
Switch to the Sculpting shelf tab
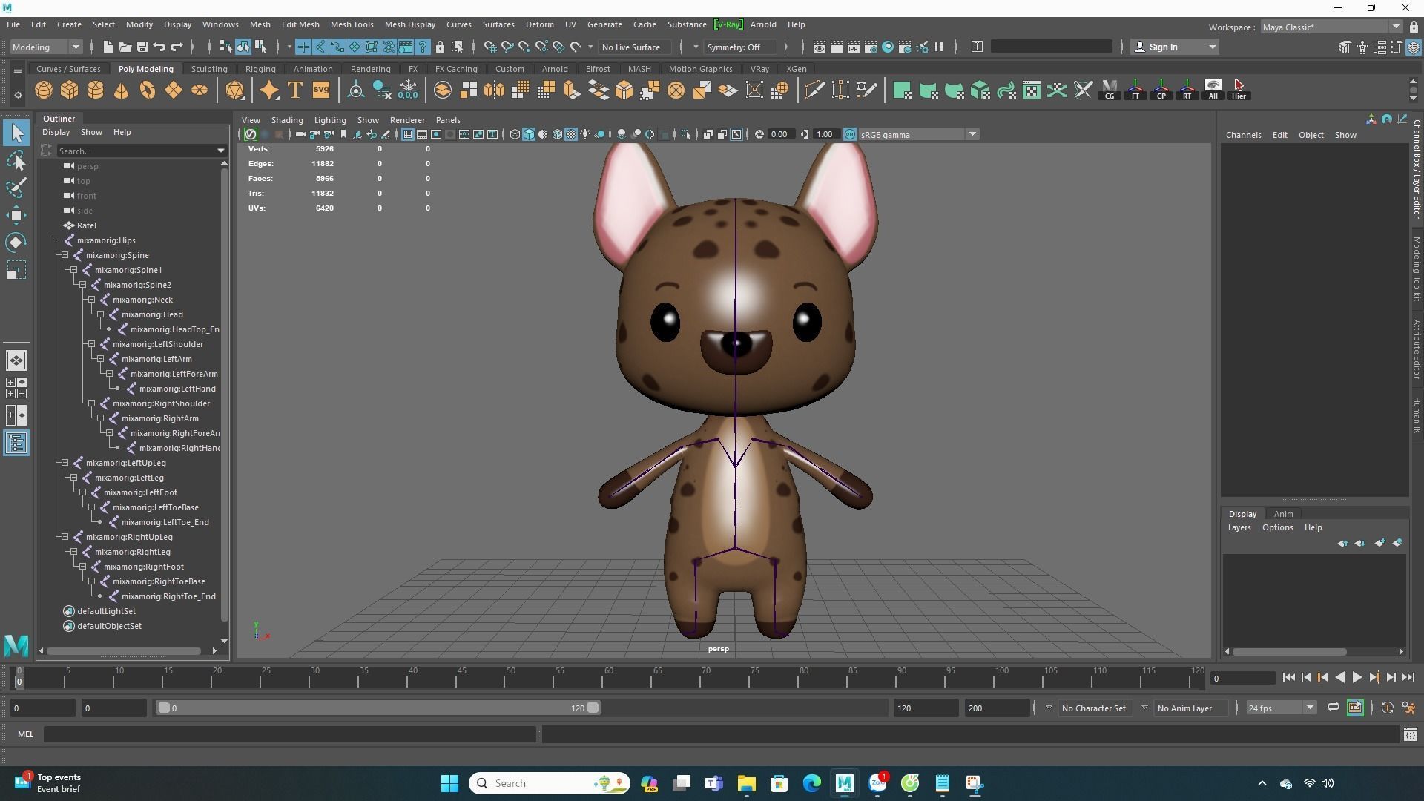pyautogui.click(x=209, y=69)
